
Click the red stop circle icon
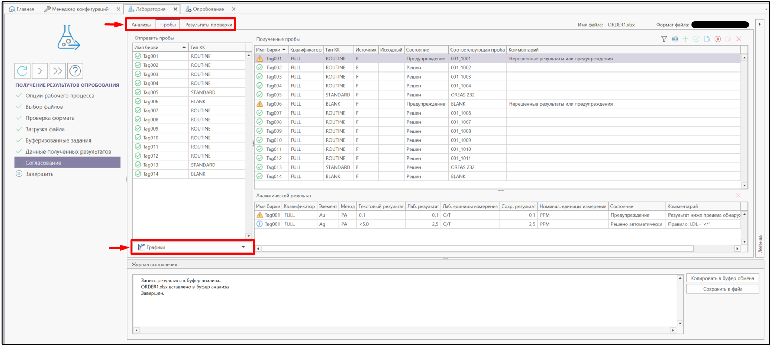718,39
